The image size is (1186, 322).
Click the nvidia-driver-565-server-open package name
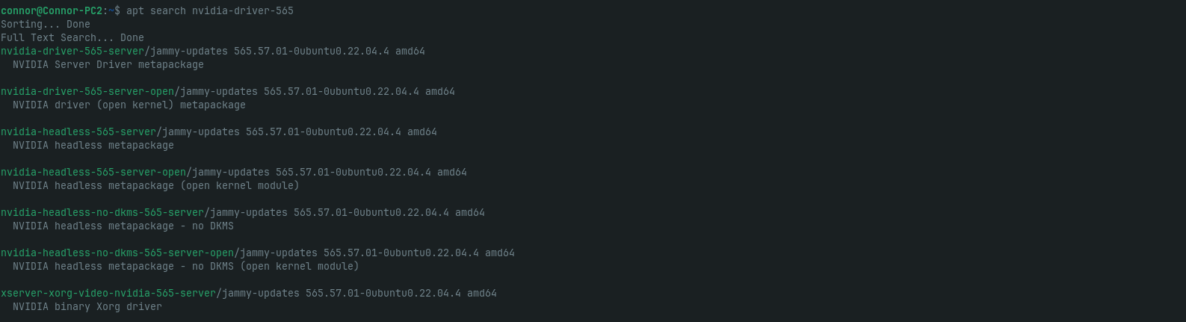87,92
